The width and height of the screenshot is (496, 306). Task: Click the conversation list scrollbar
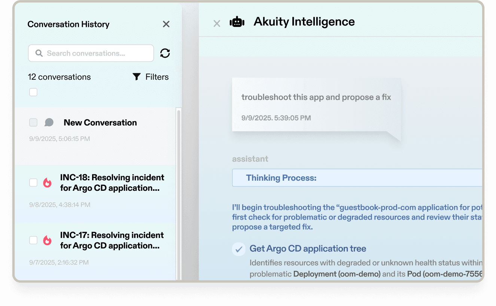(179, 187)
